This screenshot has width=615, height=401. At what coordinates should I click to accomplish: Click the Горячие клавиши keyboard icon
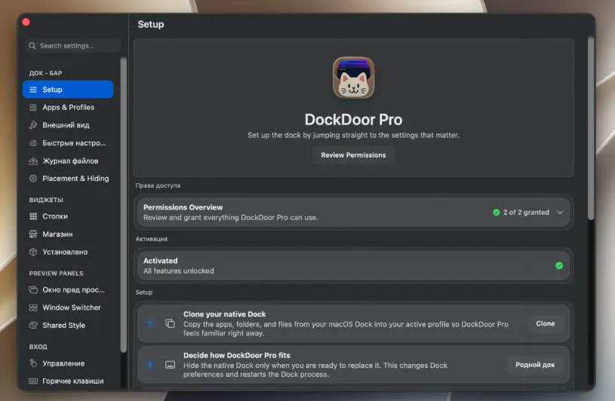click(x=33, y=381)
